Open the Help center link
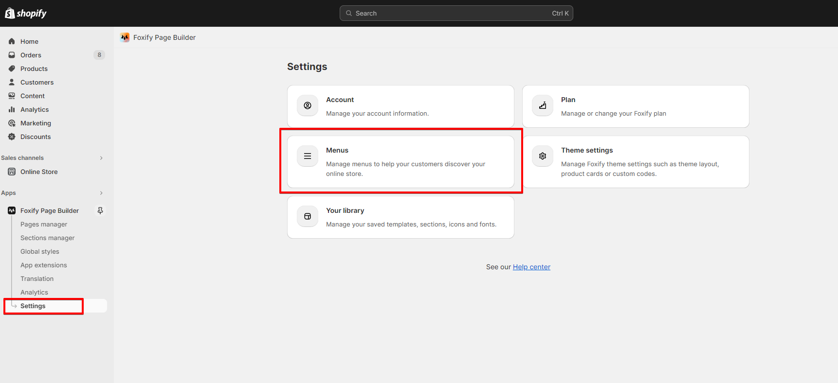 (x=531, y=267)
